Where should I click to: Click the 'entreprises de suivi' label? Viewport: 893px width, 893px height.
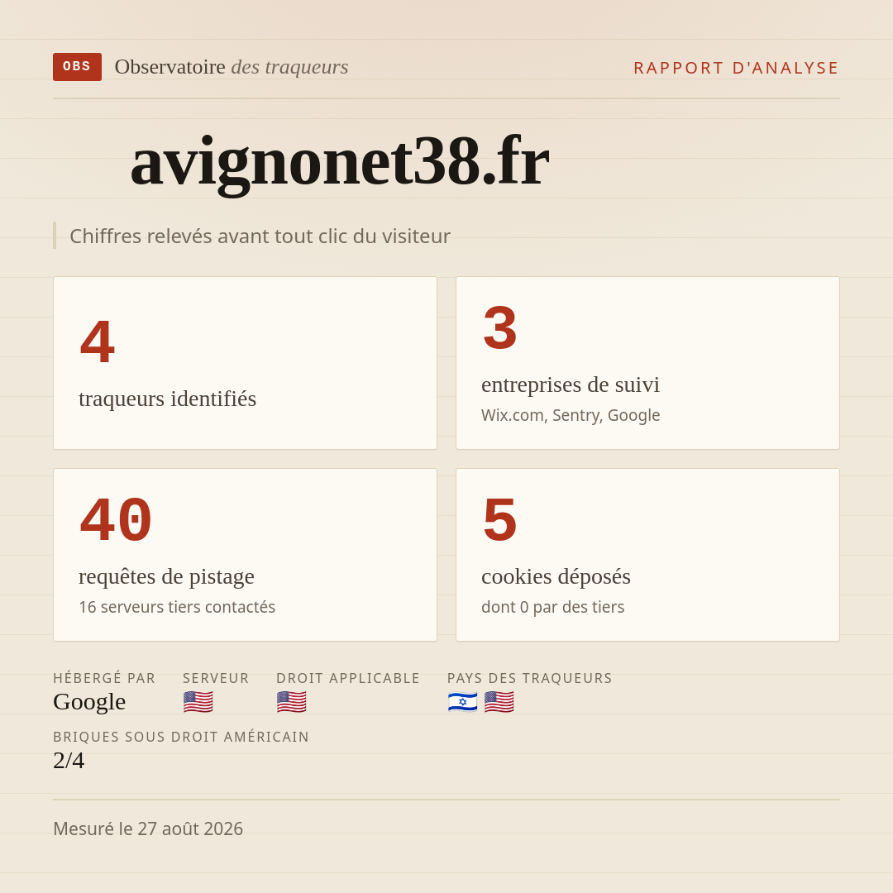(570, 385)
